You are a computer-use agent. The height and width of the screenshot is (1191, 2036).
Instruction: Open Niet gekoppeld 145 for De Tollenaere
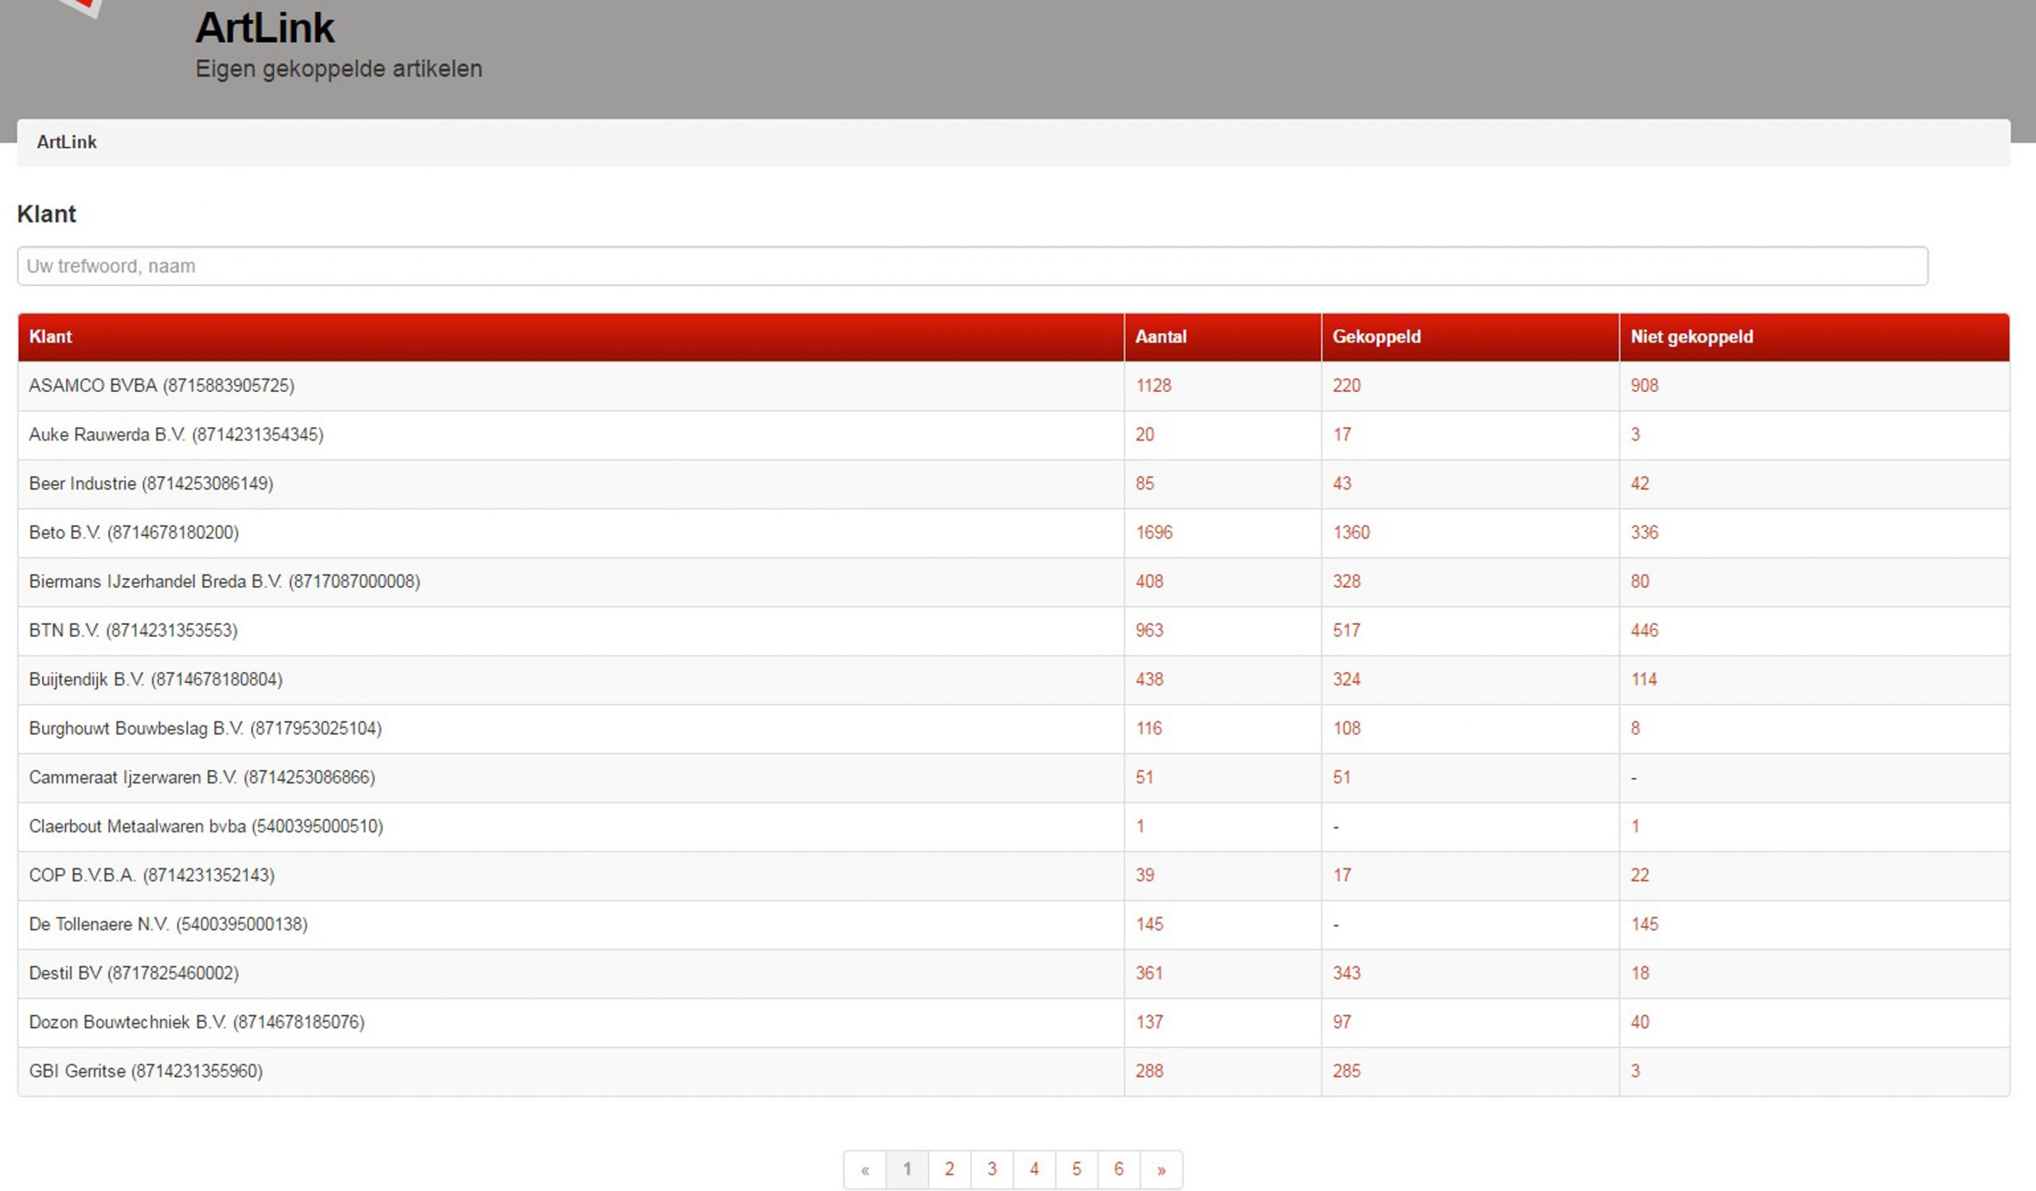click(x=1644, y=925)
